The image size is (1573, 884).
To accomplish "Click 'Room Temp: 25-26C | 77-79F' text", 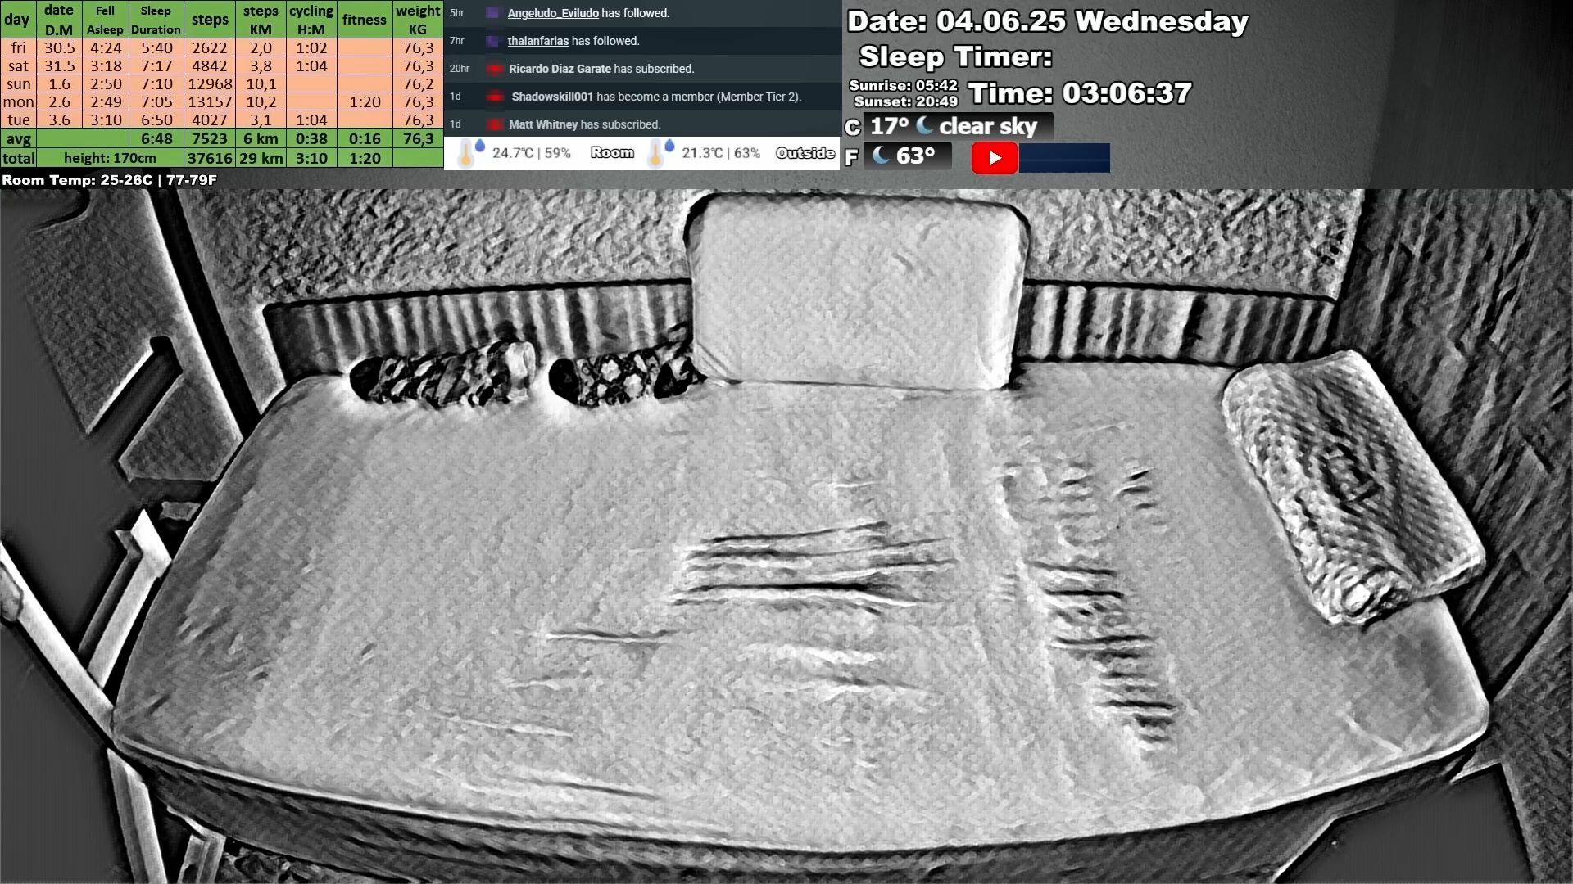I will coord(109,180).
